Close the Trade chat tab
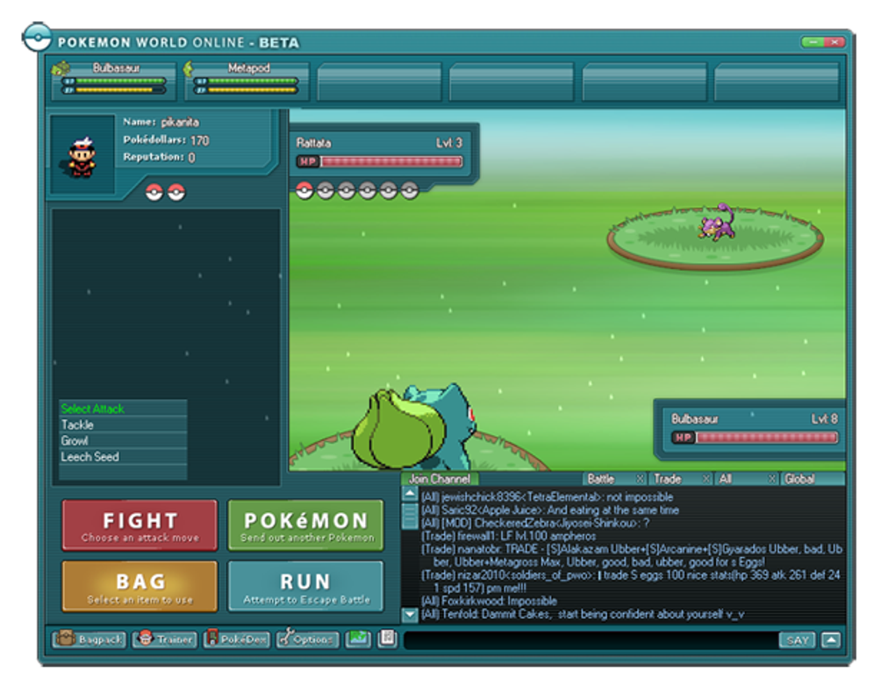This screenshot has width=895, height=690. pos(706,479)
